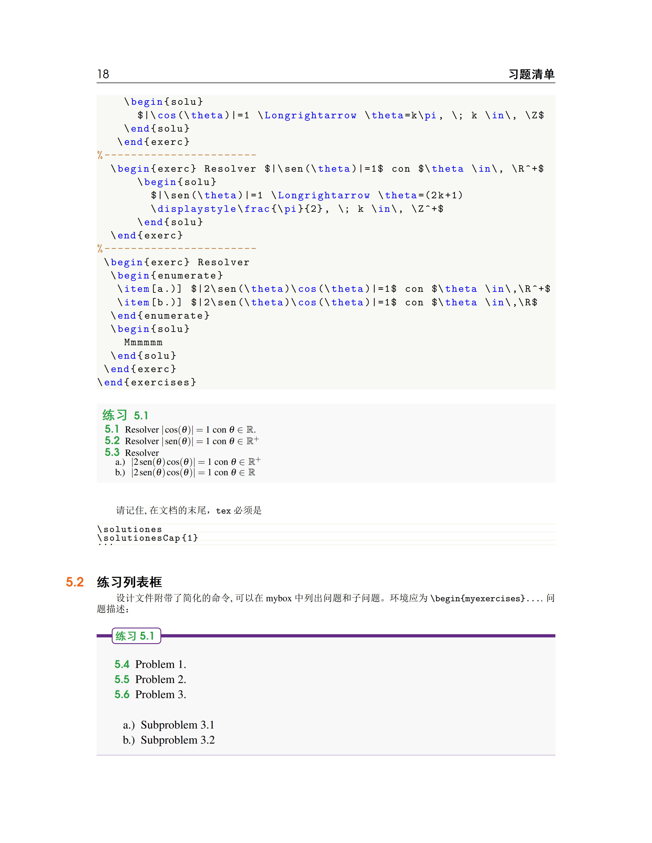Click page number 18 in header
The height and width of the screenshot is (843, 652).
pos(103,74)
